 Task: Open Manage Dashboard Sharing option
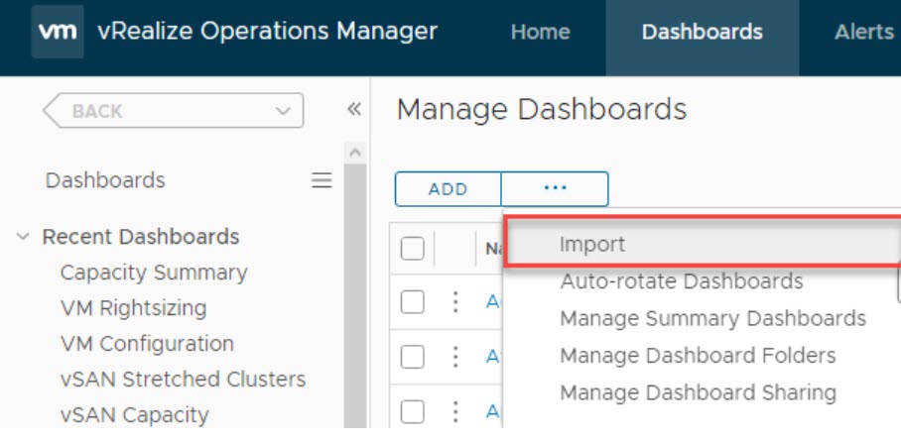point(698,392)
